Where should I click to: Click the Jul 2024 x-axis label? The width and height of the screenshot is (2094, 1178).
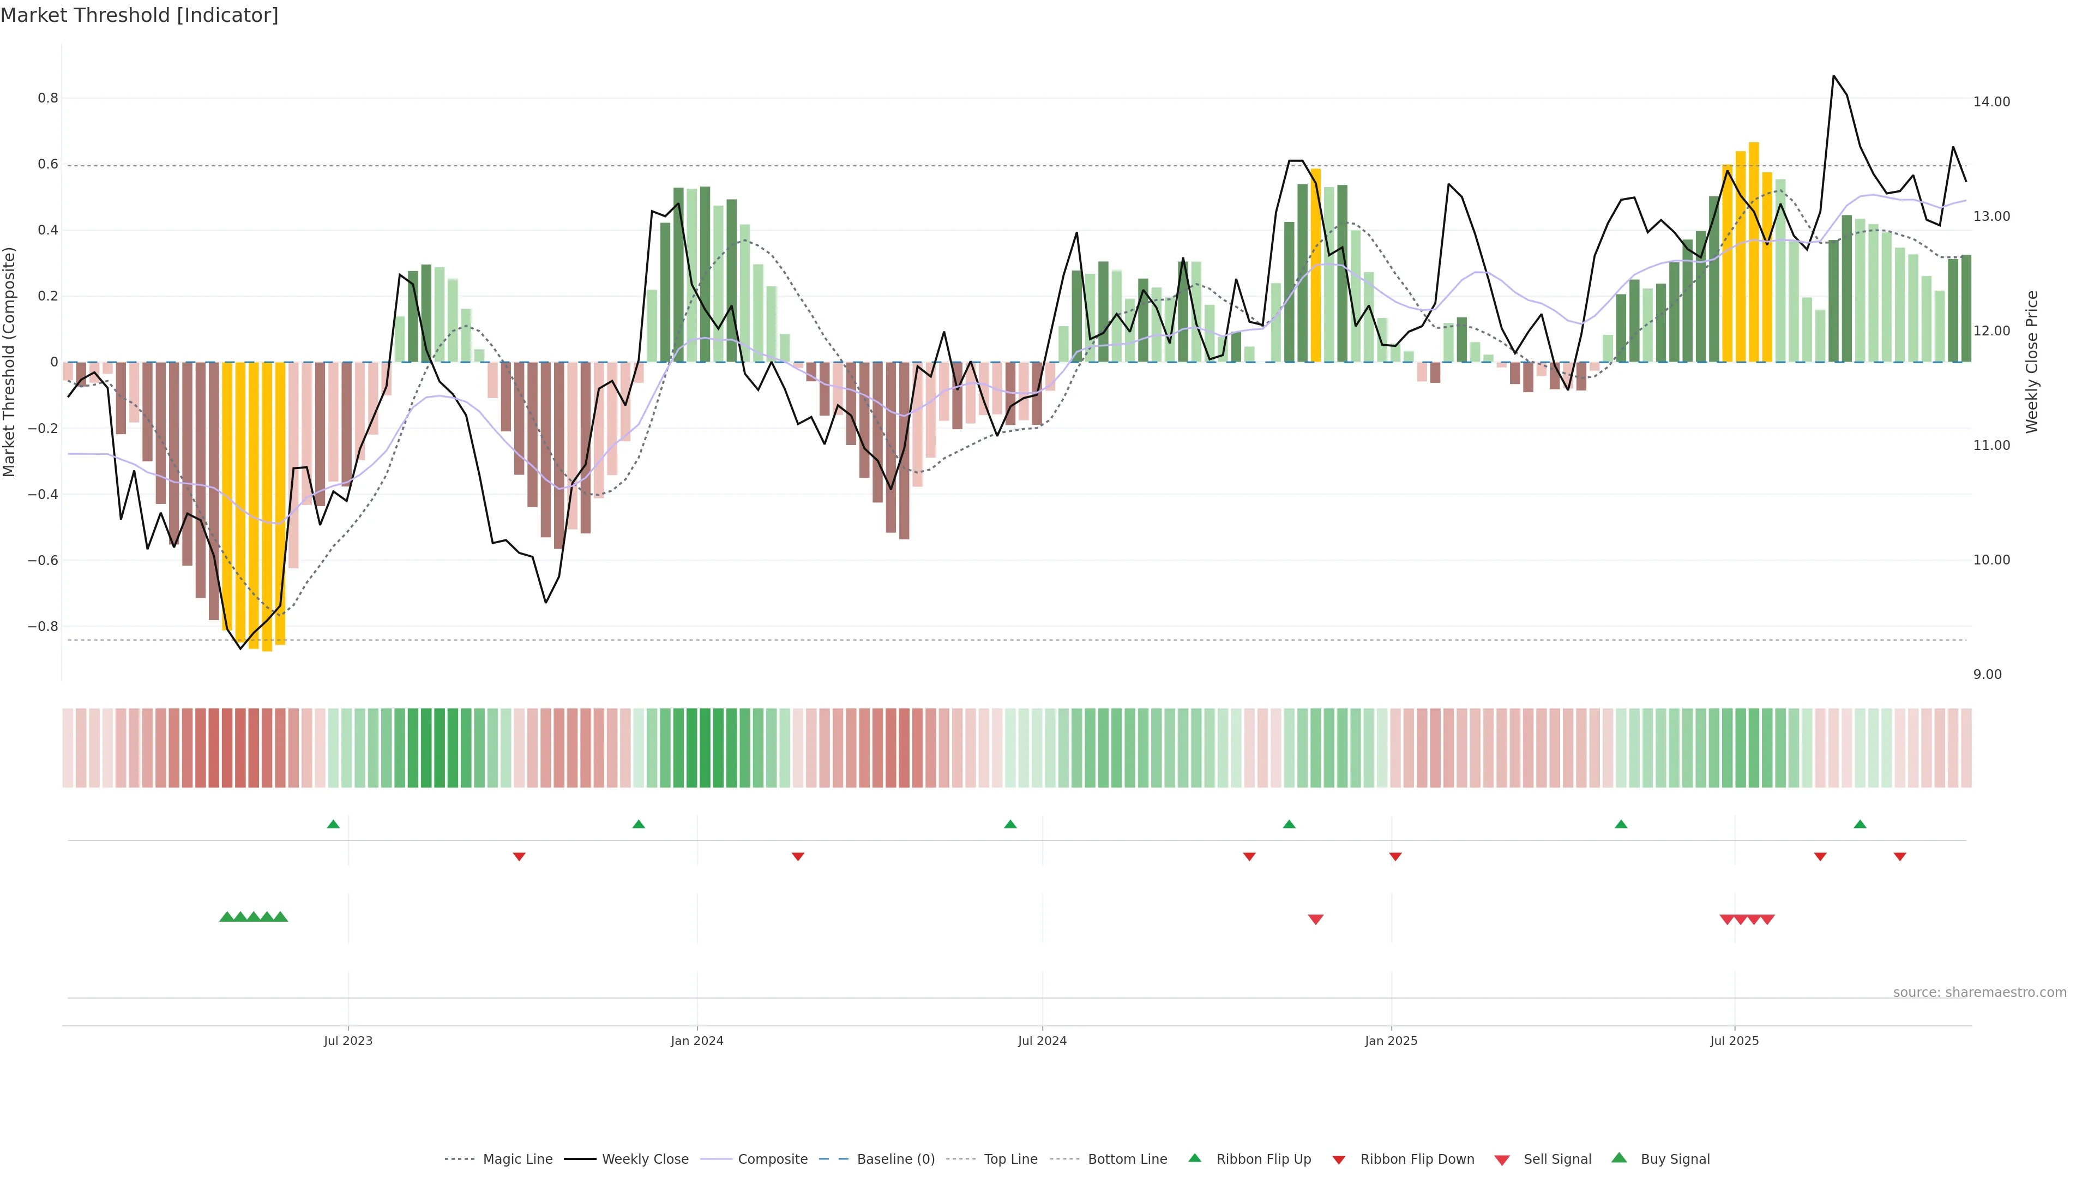click(1042, 1041)
